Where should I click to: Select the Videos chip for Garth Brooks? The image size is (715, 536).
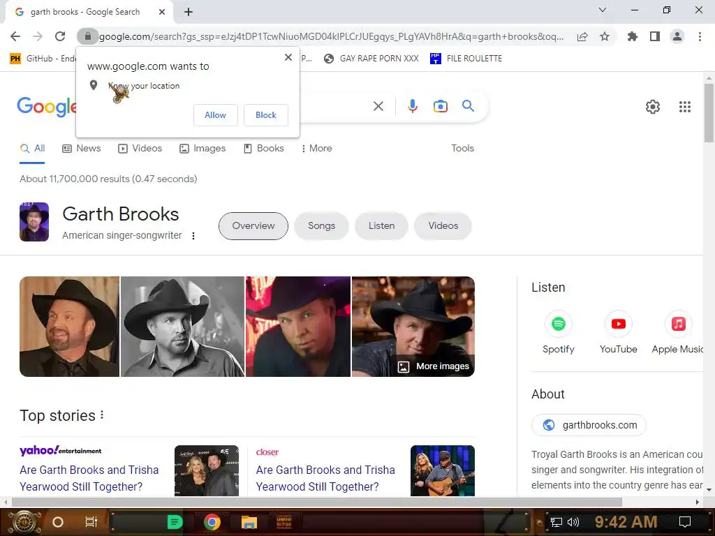(x=443, y=225)
